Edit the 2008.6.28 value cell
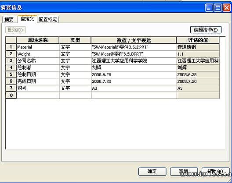This screenshot has width=232, height=183. click(134, 74)
